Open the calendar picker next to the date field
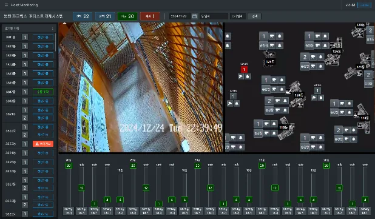Viewport: 375px width, 219px height. [x=194, y=16]
